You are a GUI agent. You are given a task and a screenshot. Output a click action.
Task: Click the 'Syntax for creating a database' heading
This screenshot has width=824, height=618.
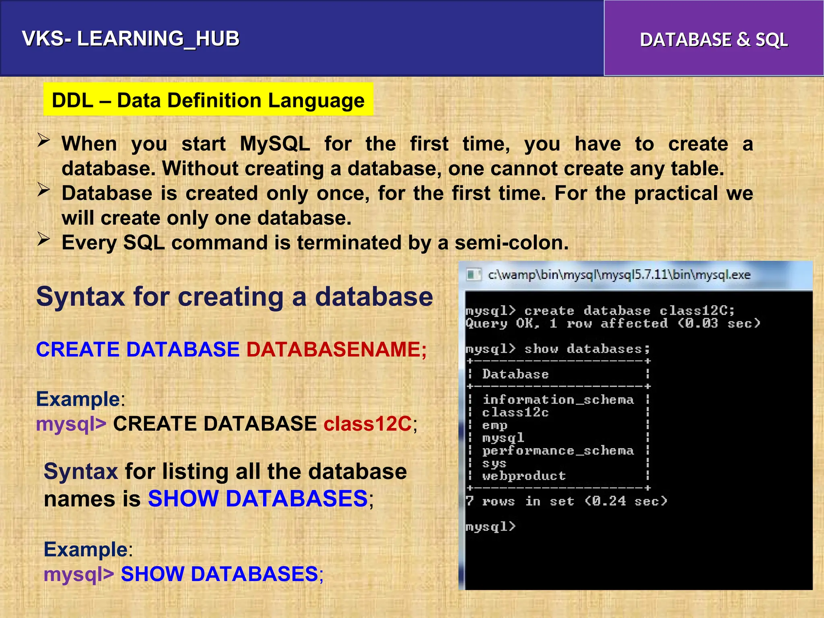click(x=235, y=297)
